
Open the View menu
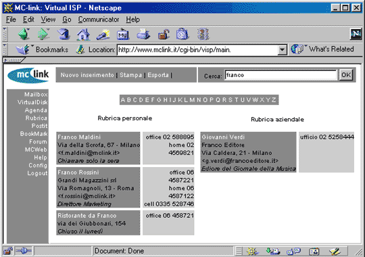coord(48,20)
